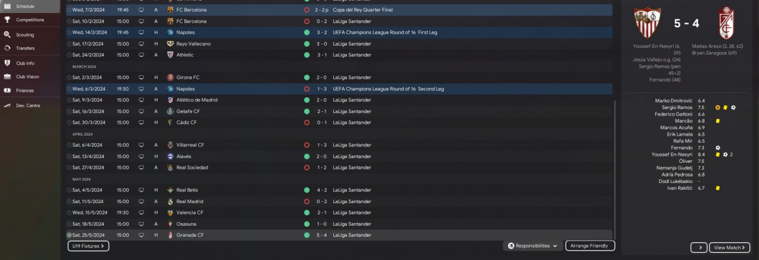Click the Scouting magnifier icon
The height and width of the screenshot is (260, 759).
coord(7,34)
